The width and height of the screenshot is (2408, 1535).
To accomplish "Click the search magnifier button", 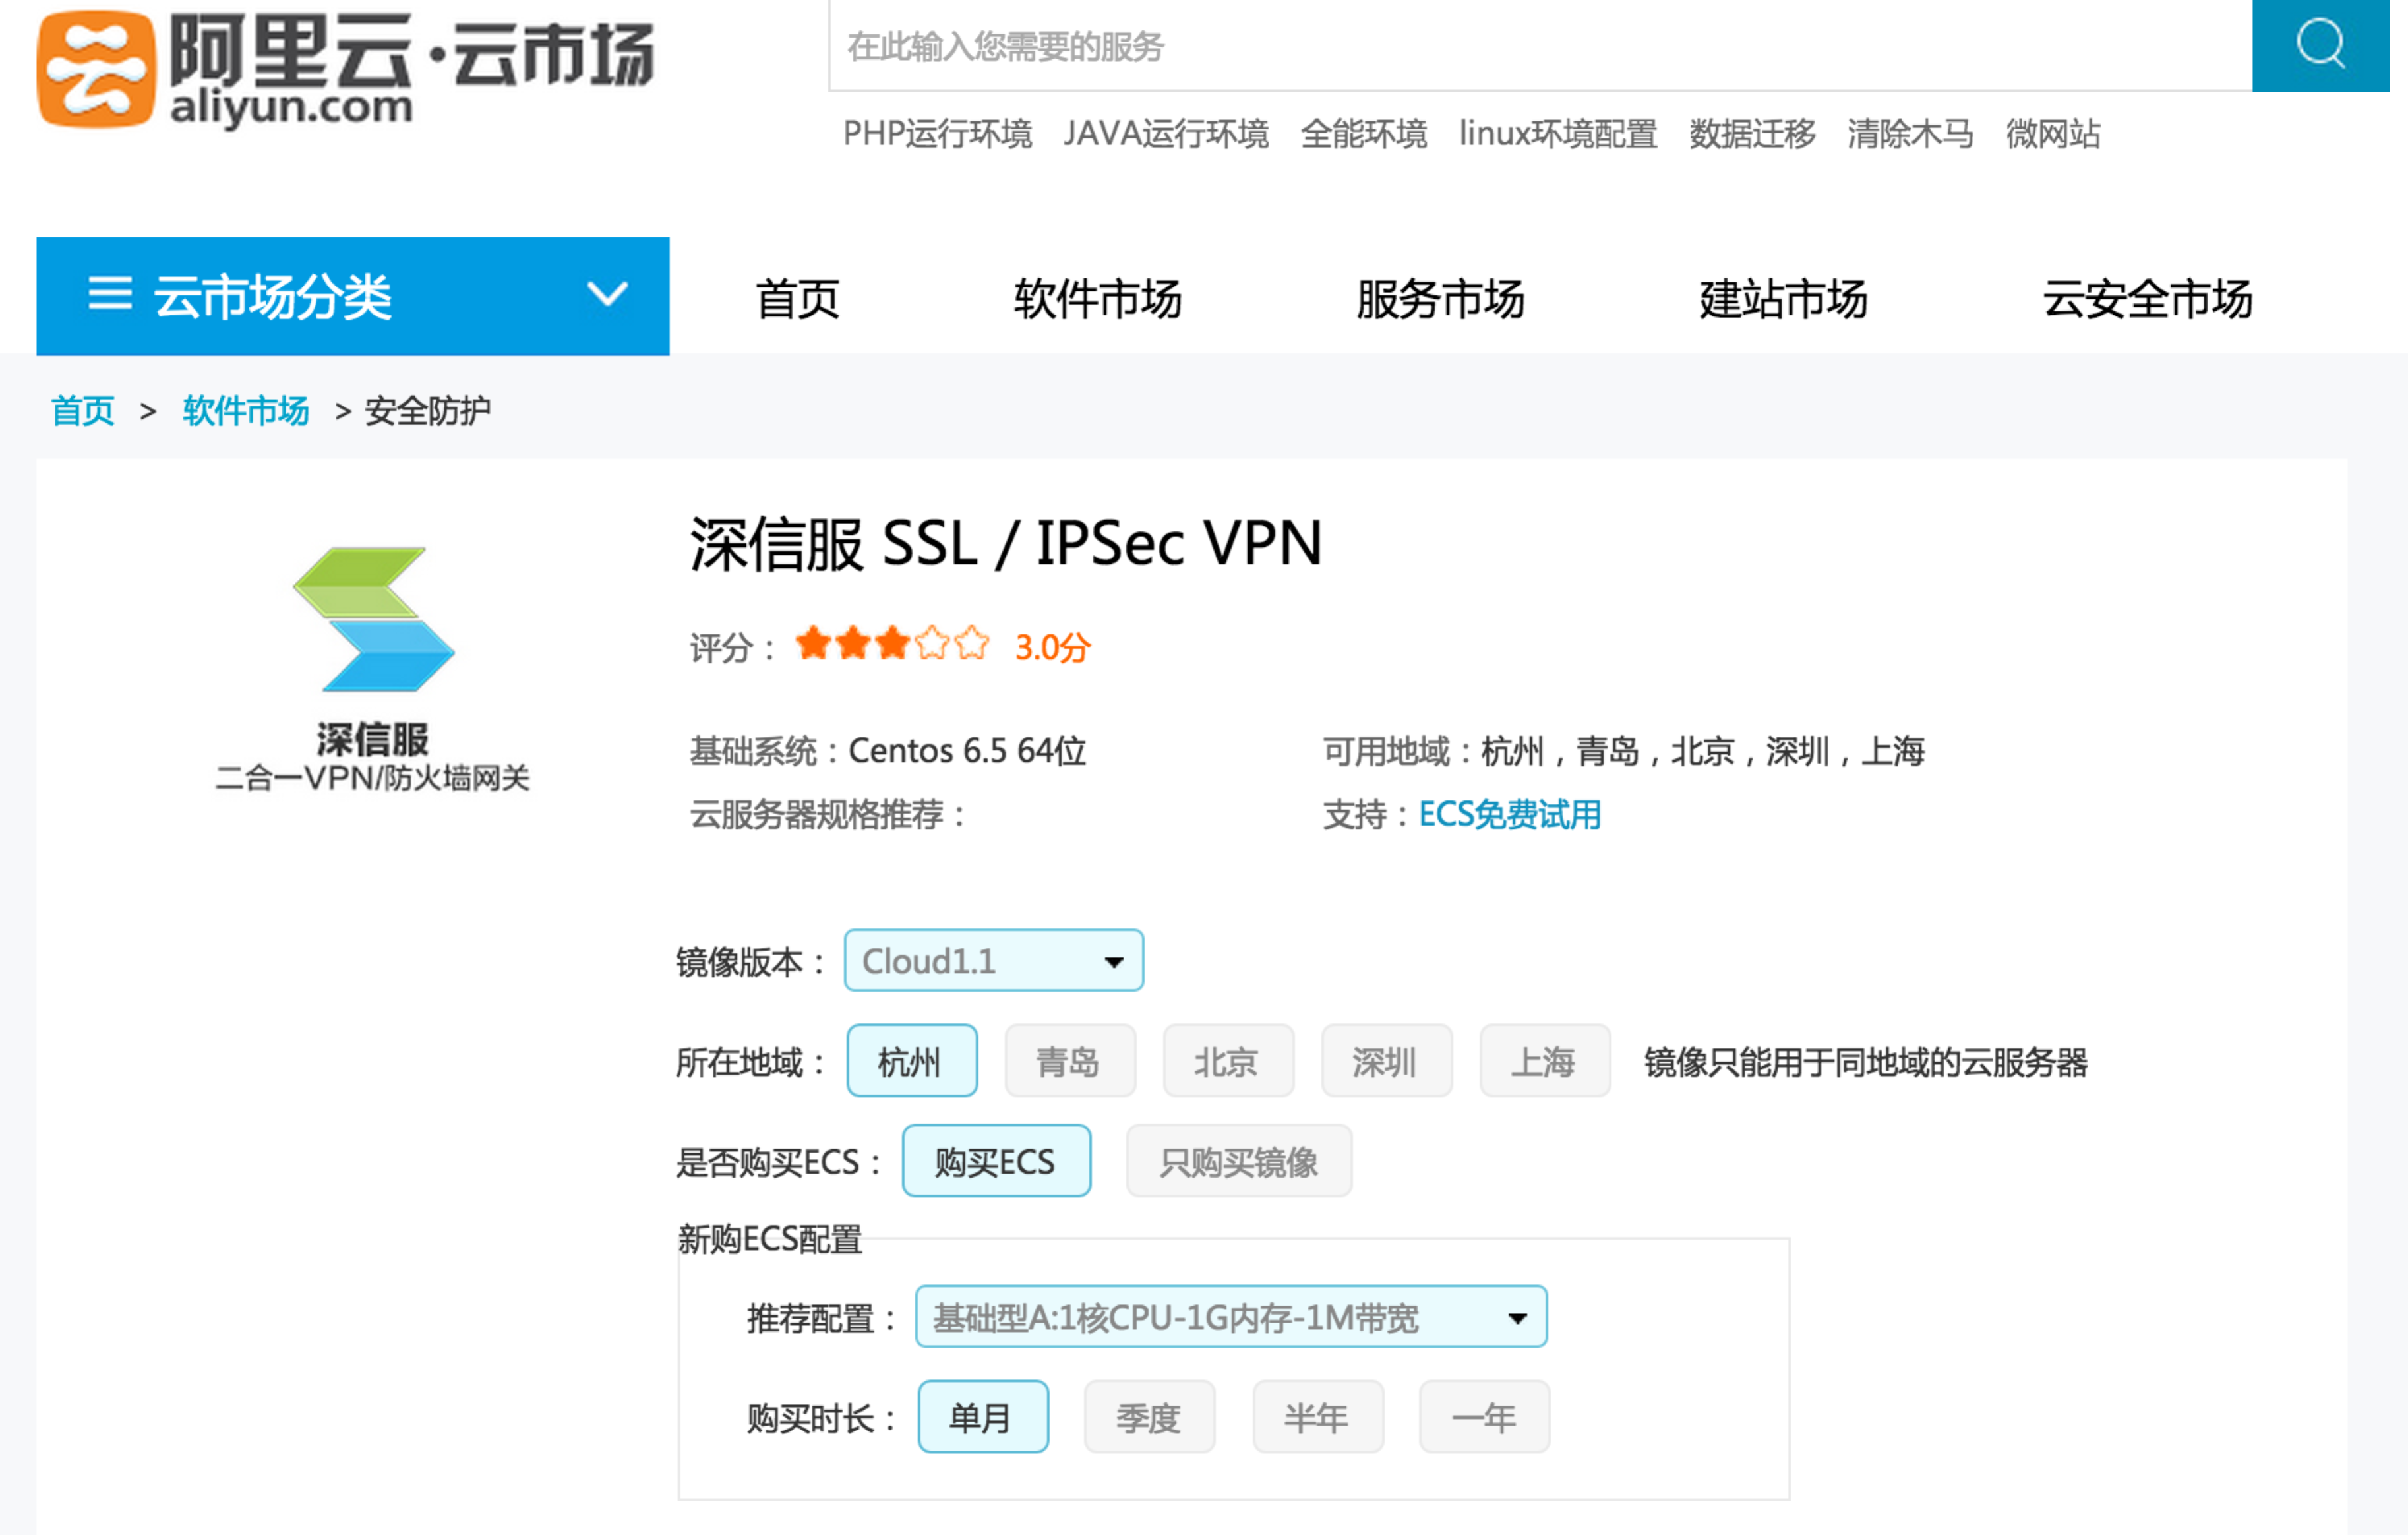I will point(2320,45).
